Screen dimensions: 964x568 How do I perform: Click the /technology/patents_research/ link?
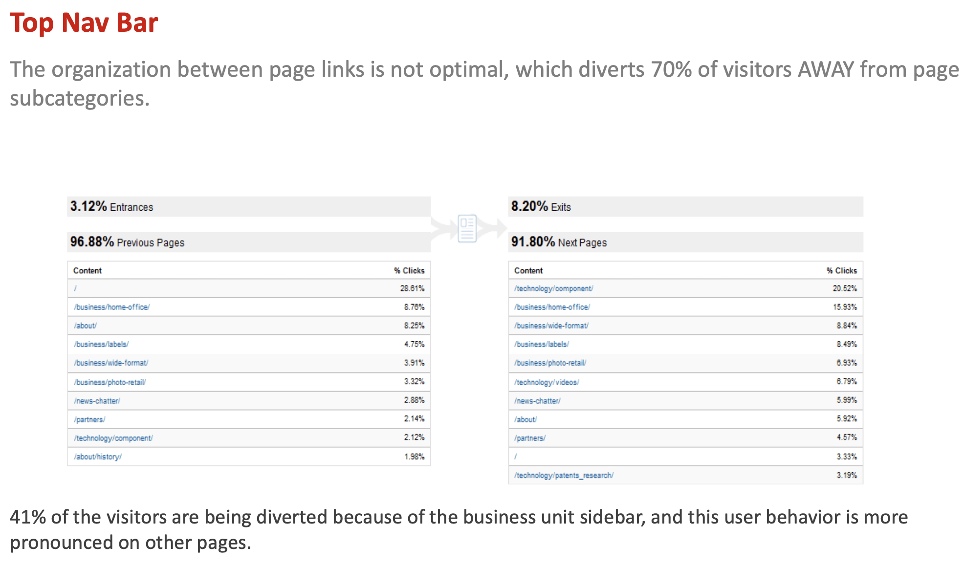click(564, 475)
